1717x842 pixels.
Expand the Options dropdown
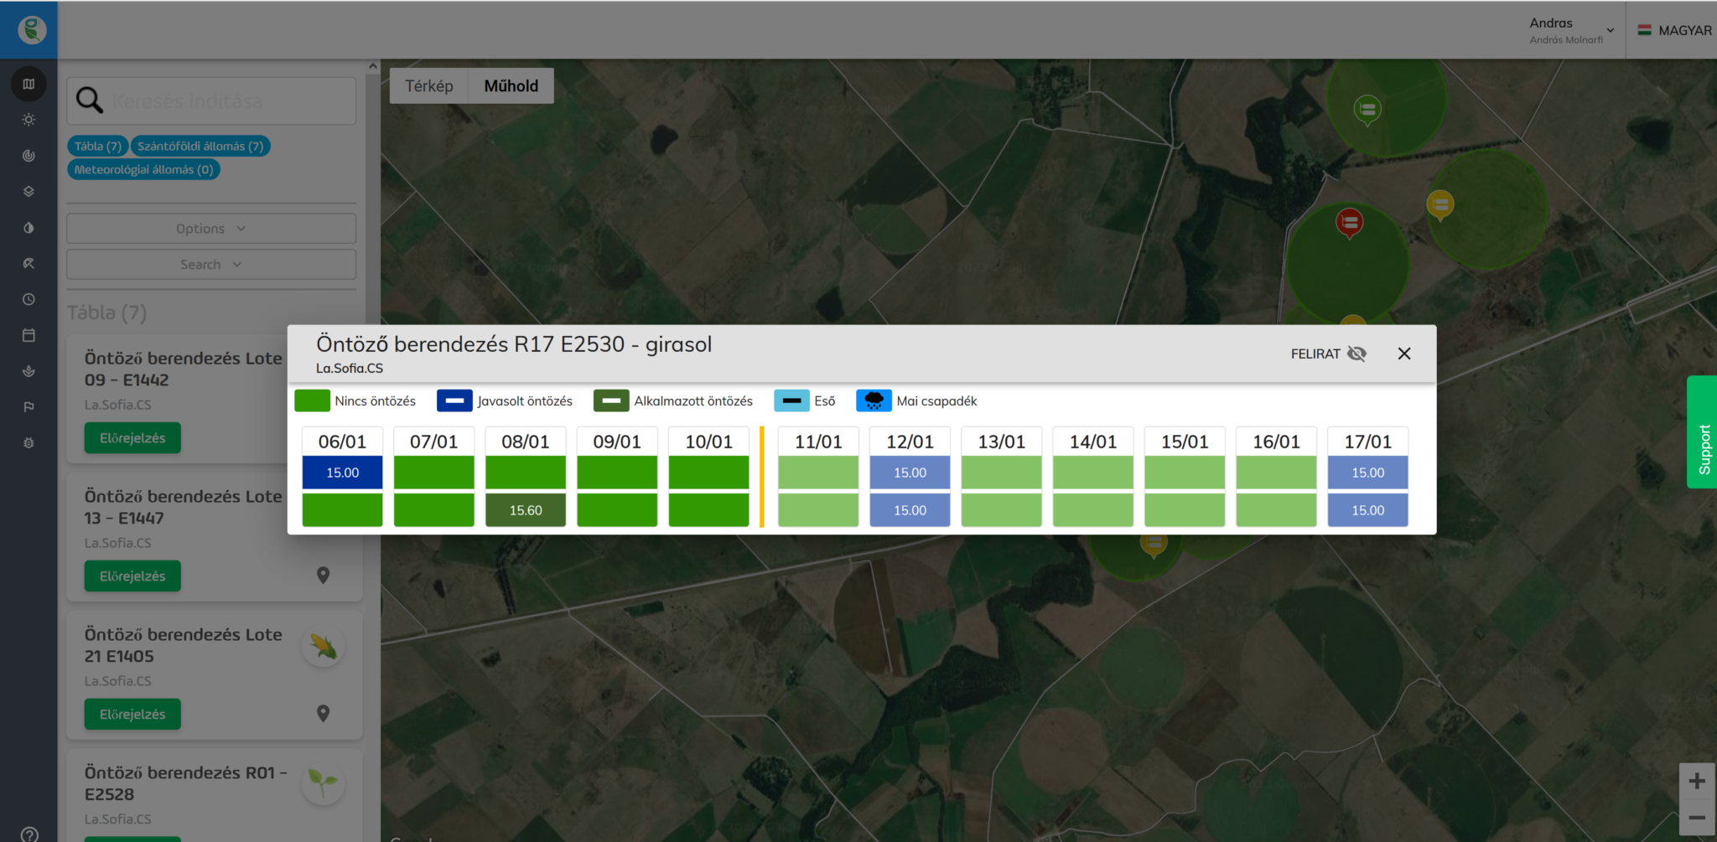click(x=211, y=229)
